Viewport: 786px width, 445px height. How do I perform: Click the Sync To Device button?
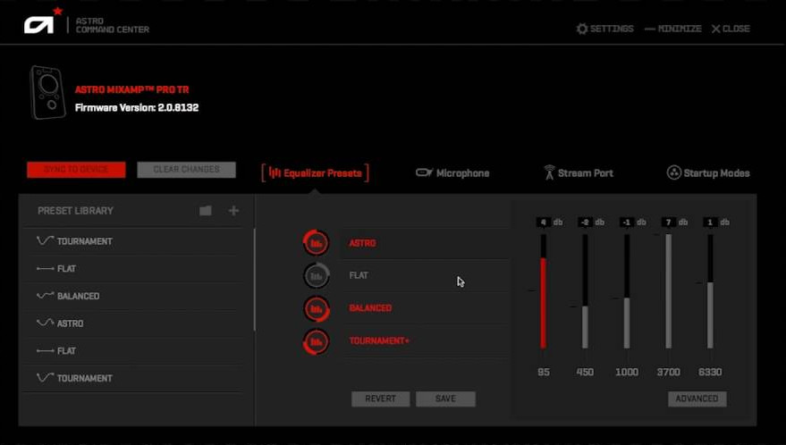76,170
